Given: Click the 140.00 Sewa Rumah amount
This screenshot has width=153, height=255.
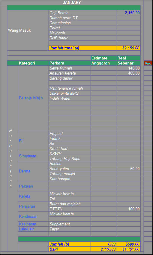Looking at the screenshot, I should point(128,68).
